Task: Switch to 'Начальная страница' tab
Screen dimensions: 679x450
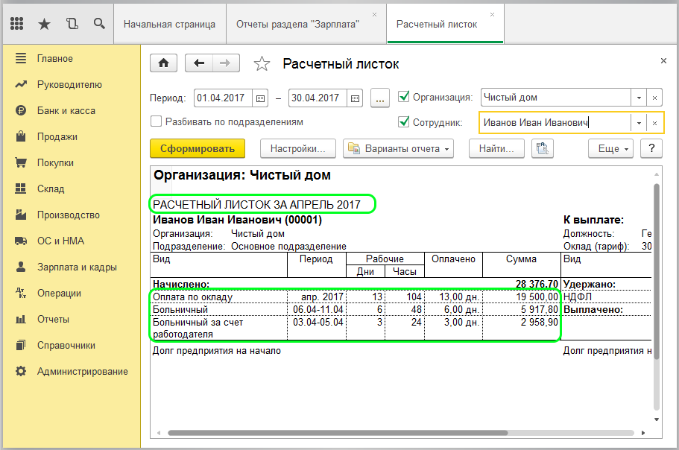Action: [169, 24]
